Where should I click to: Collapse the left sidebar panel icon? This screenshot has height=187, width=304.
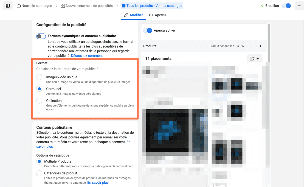8,6
